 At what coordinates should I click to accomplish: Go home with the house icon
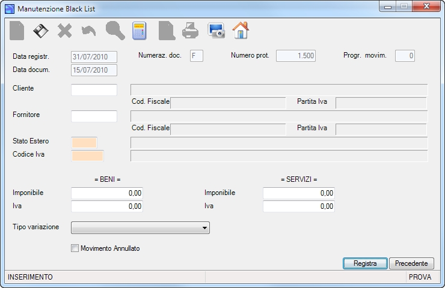pos(241,31)
